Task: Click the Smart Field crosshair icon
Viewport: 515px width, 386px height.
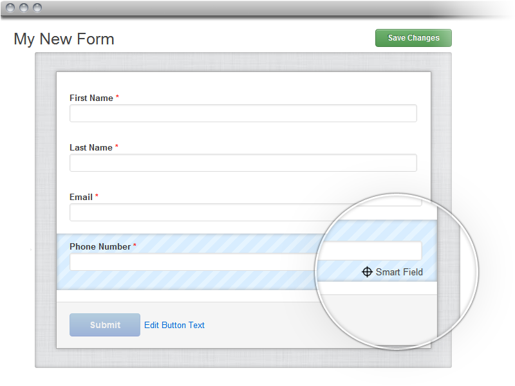Action: coord(367,272)
